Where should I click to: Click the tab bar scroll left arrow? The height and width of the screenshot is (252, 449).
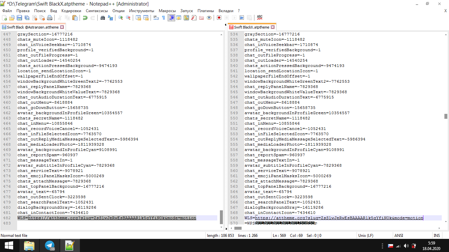tap(226, 25)
